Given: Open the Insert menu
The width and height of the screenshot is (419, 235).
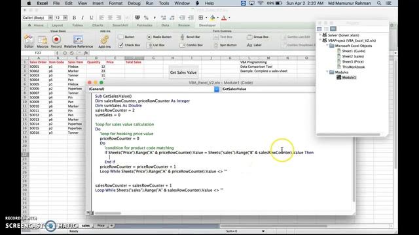Looking at the screenshot, I should [98, 3].
